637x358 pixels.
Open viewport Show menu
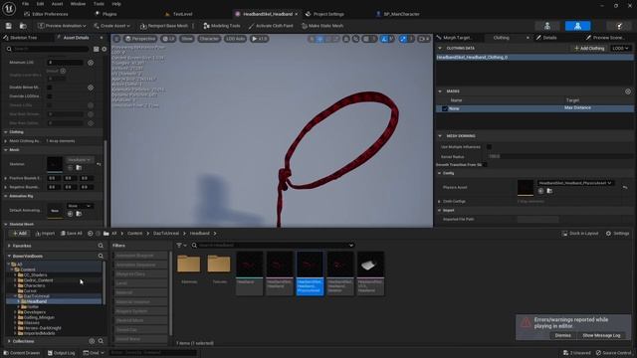pos(187,39)
